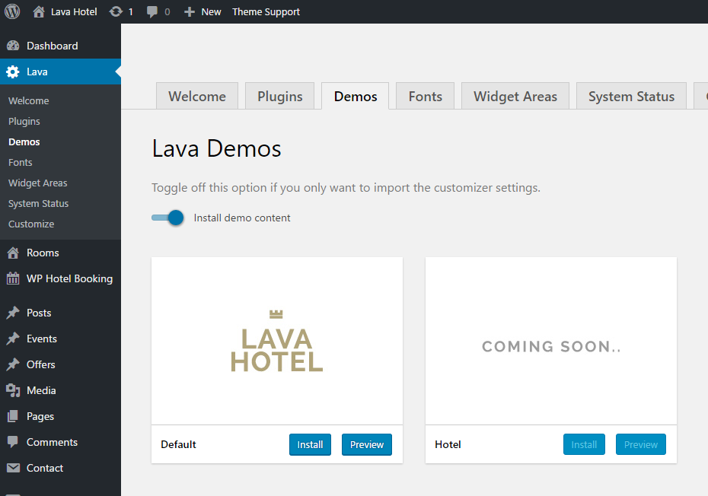Install the Default demo
This screenshot has width=708, height=496.
click(x=310, y=444)
